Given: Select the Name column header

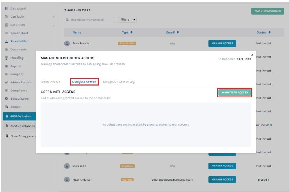Looking at the screenshot, I should click(x=77, y=32).
